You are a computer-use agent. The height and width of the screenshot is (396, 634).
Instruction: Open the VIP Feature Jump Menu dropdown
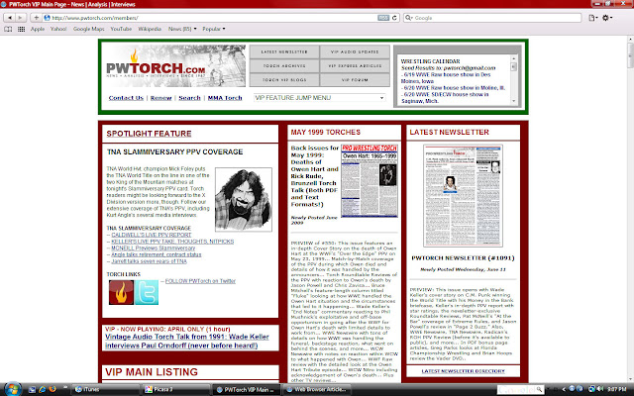(x=319, y=98)
